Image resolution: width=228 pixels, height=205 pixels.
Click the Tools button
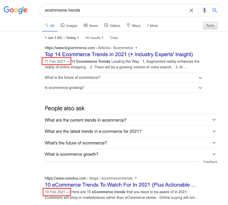[x=210, y=26]
